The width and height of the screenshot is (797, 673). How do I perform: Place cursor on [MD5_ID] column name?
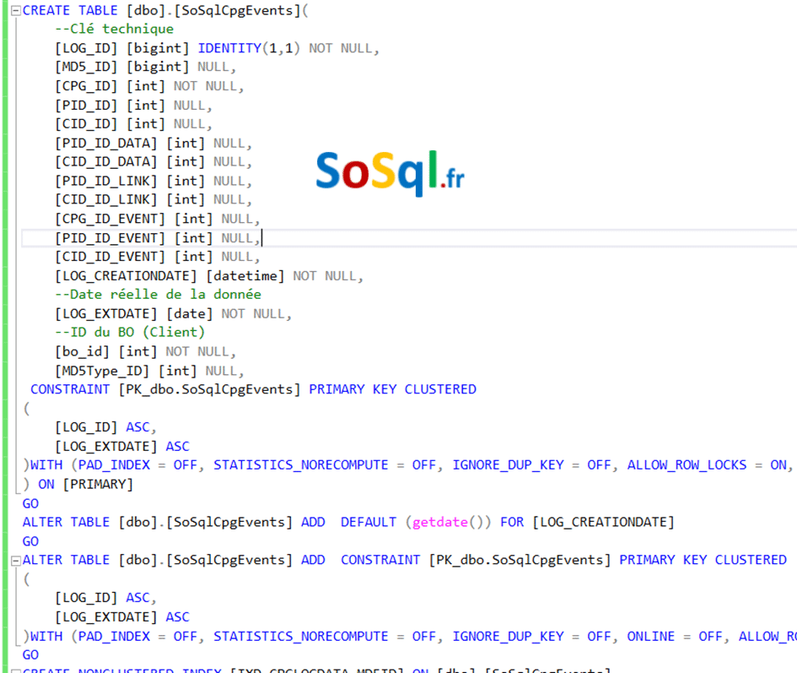[x=86, y=67]
